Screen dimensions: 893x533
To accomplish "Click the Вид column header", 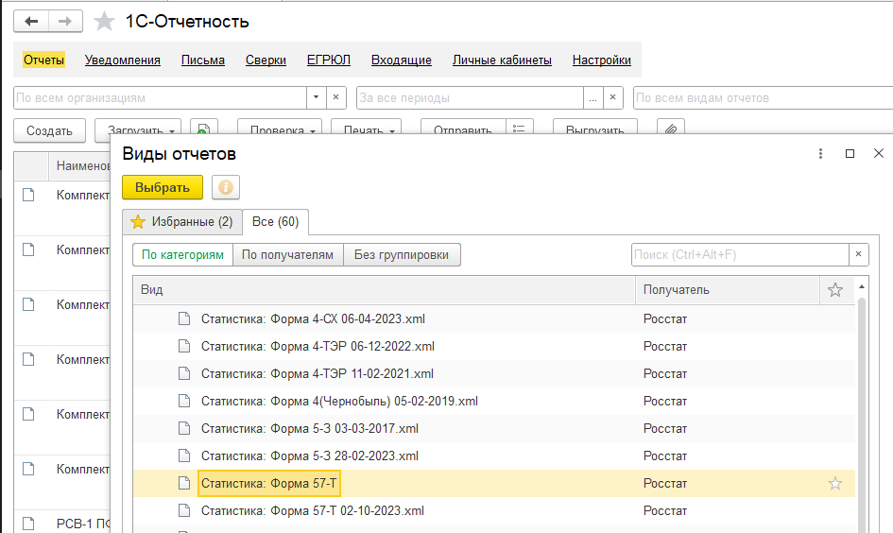I will [385, 290].
